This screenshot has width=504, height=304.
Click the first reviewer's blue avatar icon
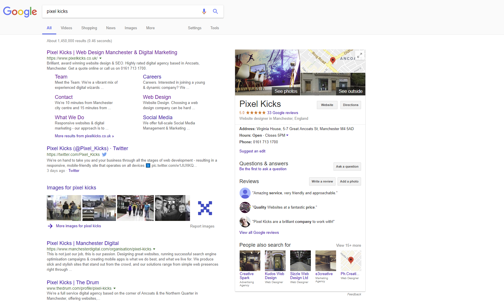245,193
